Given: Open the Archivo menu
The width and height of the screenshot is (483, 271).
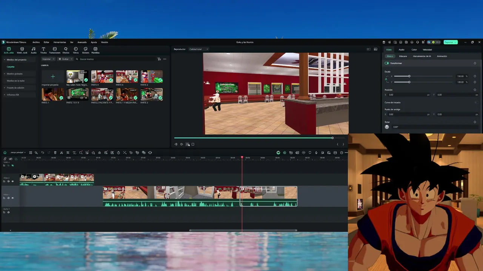Looking at the screenshot, I should coord(36,42).
